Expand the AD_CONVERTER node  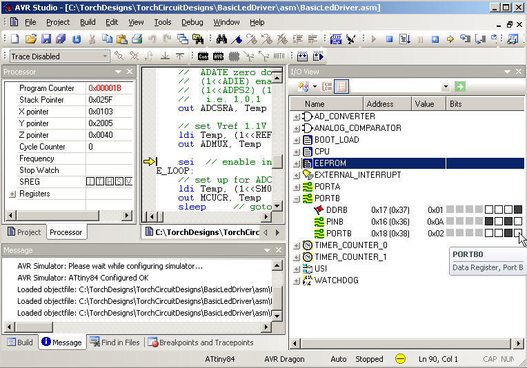coord(296,117)
